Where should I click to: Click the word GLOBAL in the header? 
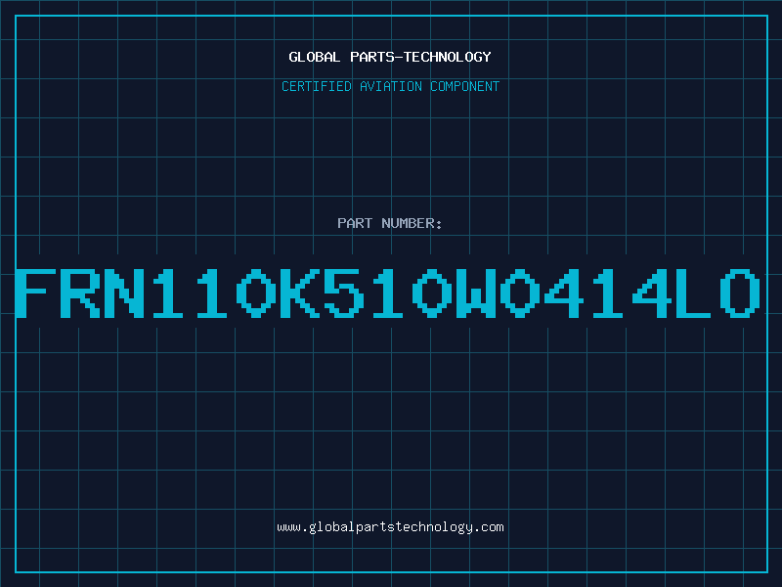[314, 57]
